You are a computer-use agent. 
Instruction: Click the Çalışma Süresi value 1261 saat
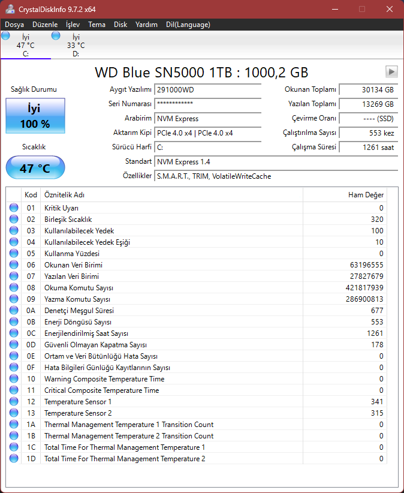click(368, 147)
